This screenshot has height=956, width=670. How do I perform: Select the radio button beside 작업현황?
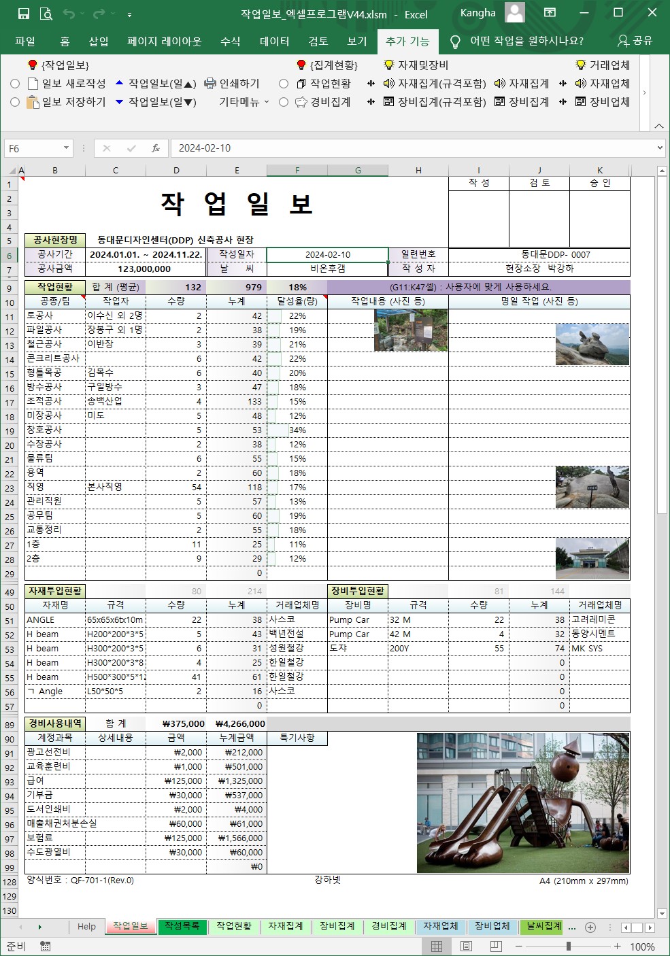pos(284,84)
